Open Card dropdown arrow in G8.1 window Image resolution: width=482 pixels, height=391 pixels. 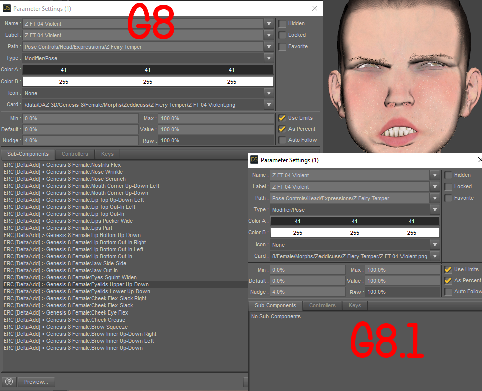(435, 256)
